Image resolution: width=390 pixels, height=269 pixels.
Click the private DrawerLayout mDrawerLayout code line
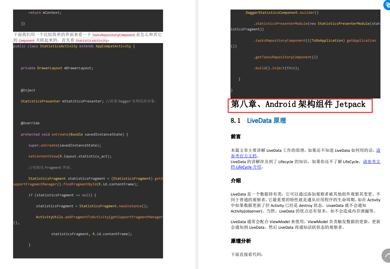click(x=57, y=68)
